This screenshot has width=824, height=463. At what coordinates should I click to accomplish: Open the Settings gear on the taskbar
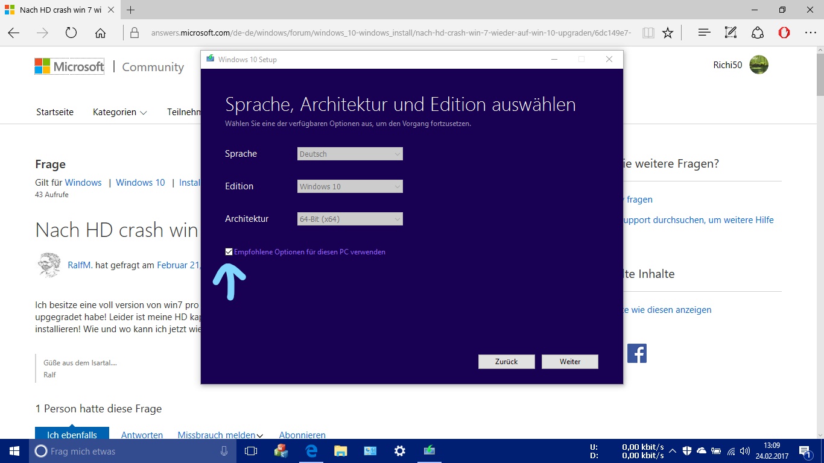coord(399,451)
